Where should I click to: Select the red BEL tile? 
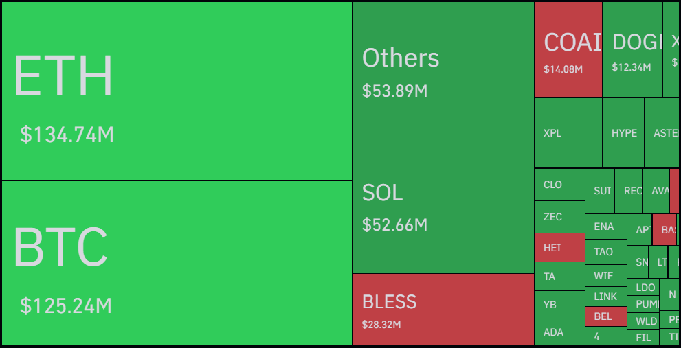coord(605,316)
